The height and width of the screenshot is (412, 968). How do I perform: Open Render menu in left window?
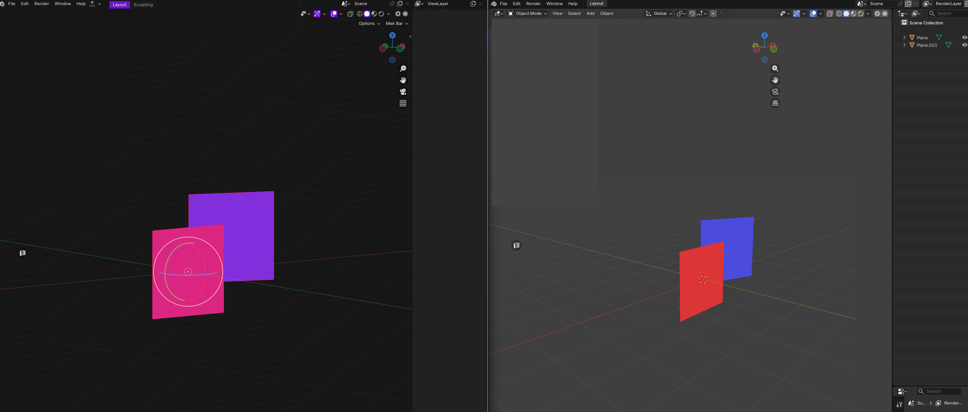42,4
